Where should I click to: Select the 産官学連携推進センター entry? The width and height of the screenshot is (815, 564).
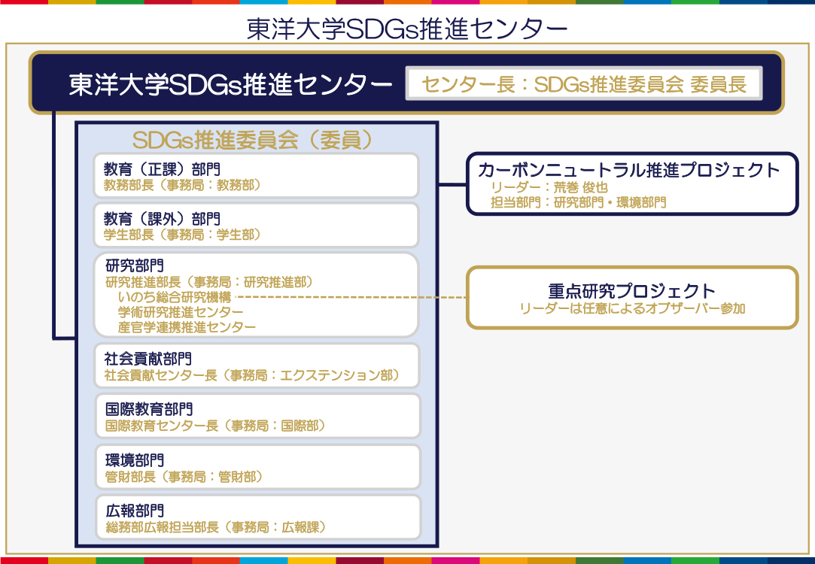tap(188, 326)
